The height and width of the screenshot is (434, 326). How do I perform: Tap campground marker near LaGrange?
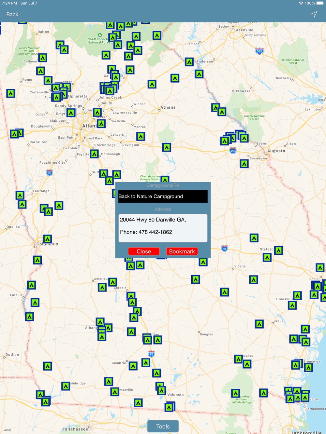click(x=20, y=195)
